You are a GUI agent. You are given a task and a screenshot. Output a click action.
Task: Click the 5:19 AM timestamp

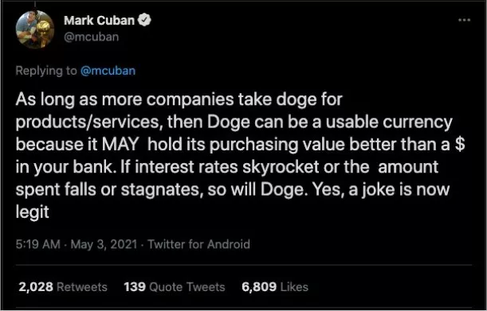pyautogui.click(x=38, y=244)
